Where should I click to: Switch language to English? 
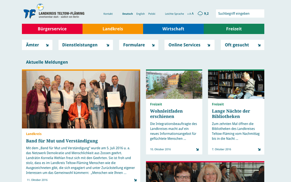tap(140, 14)
